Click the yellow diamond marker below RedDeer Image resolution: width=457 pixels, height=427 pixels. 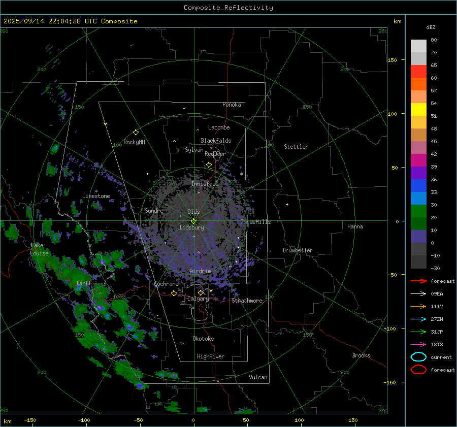click(x=209, y=165)
